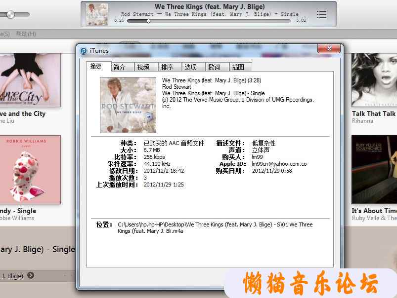The image size is (397, 298).
Task: Open the Up Next list icon
Action: 321,14
